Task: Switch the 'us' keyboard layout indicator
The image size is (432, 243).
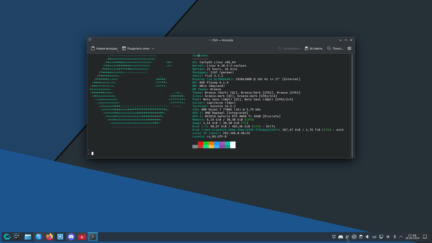Action: tap(374, 237)
